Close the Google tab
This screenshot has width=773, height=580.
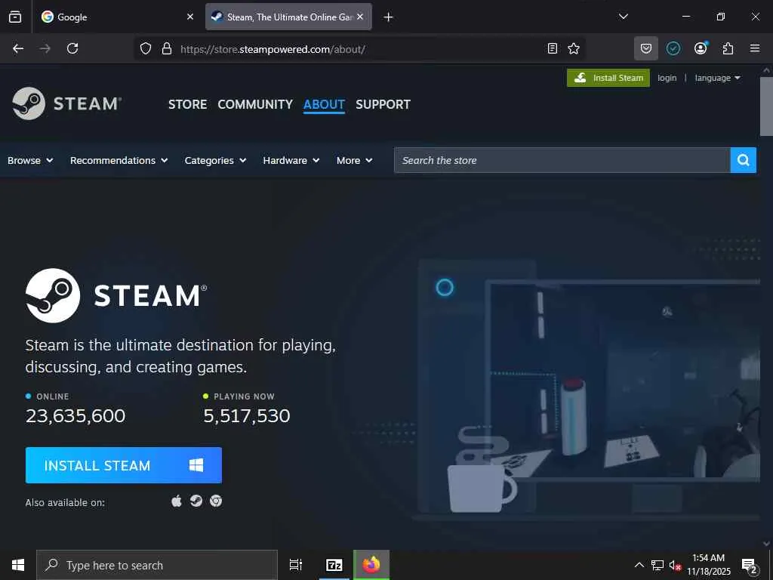click(190, 17)
